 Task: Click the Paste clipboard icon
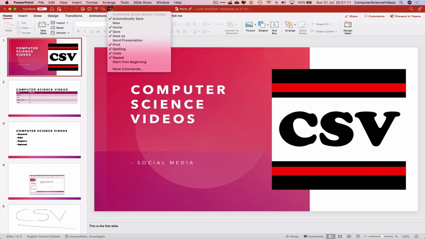tap(8, 25)
